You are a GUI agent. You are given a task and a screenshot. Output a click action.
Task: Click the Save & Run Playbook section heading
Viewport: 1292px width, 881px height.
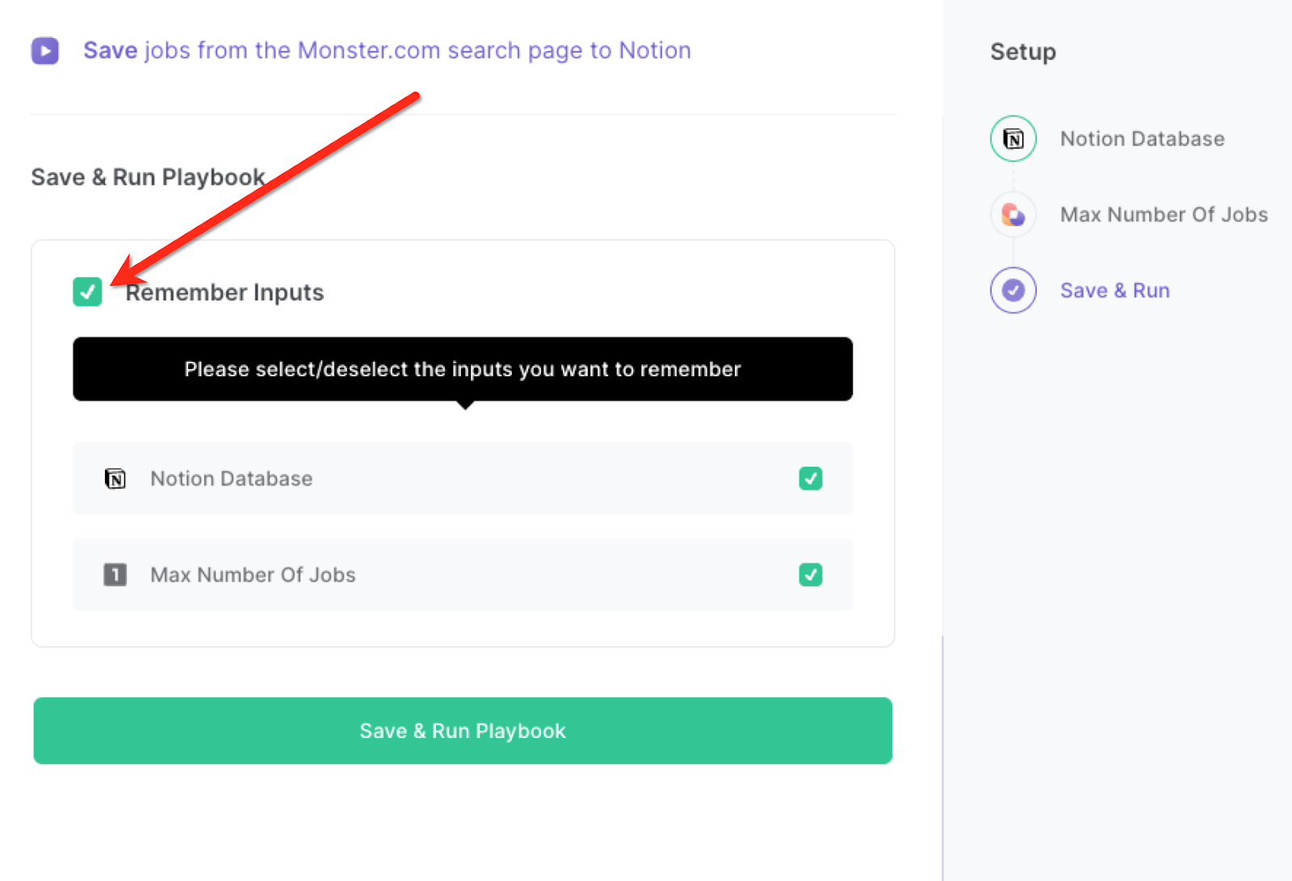pyautogui.click(x=148, y=178)
